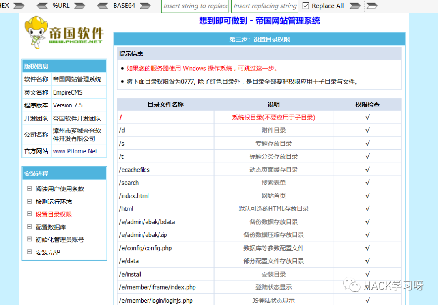Open the www.PHome.Net website link
This screenshot has height=305, width=438.
[75, 151]
